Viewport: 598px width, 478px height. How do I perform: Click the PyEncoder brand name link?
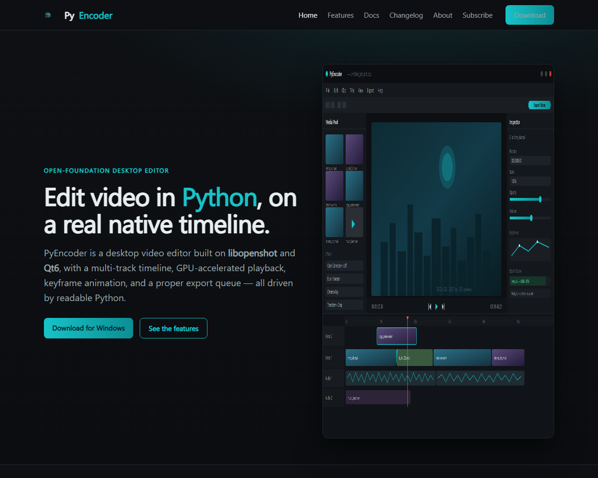(x=88, y=15)
